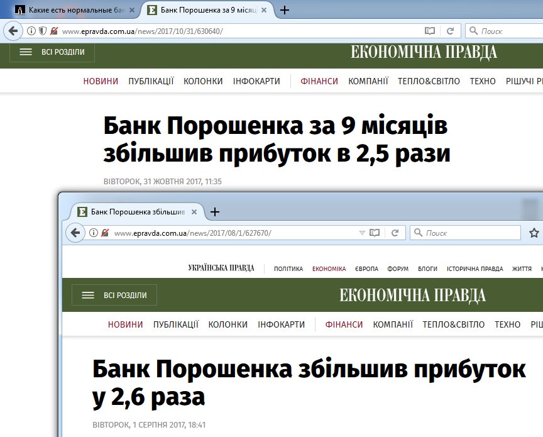Open ФІНАНСИ in rear window navigation
The width and height of the screenshot is (543, 437).
pyautogui.click(x=319, y=81)
